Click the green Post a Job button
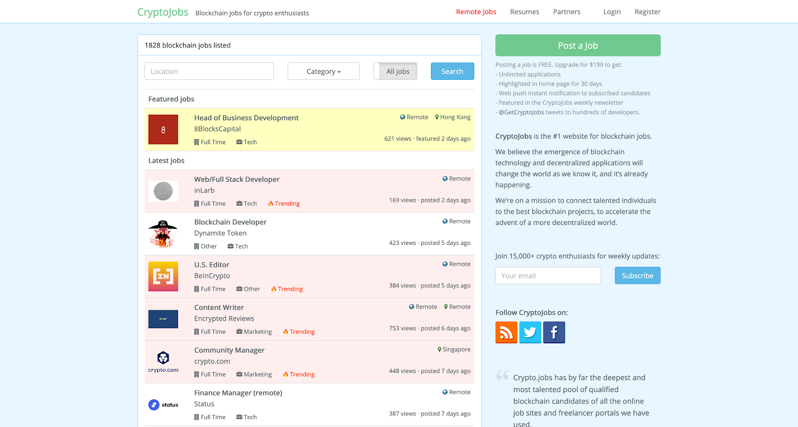This screenshot has width=798, height=427. pyautogui.click(x=578, y=45)
